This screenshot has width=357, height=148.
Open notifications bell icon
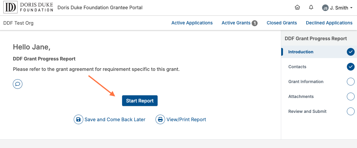coord(311,7)
